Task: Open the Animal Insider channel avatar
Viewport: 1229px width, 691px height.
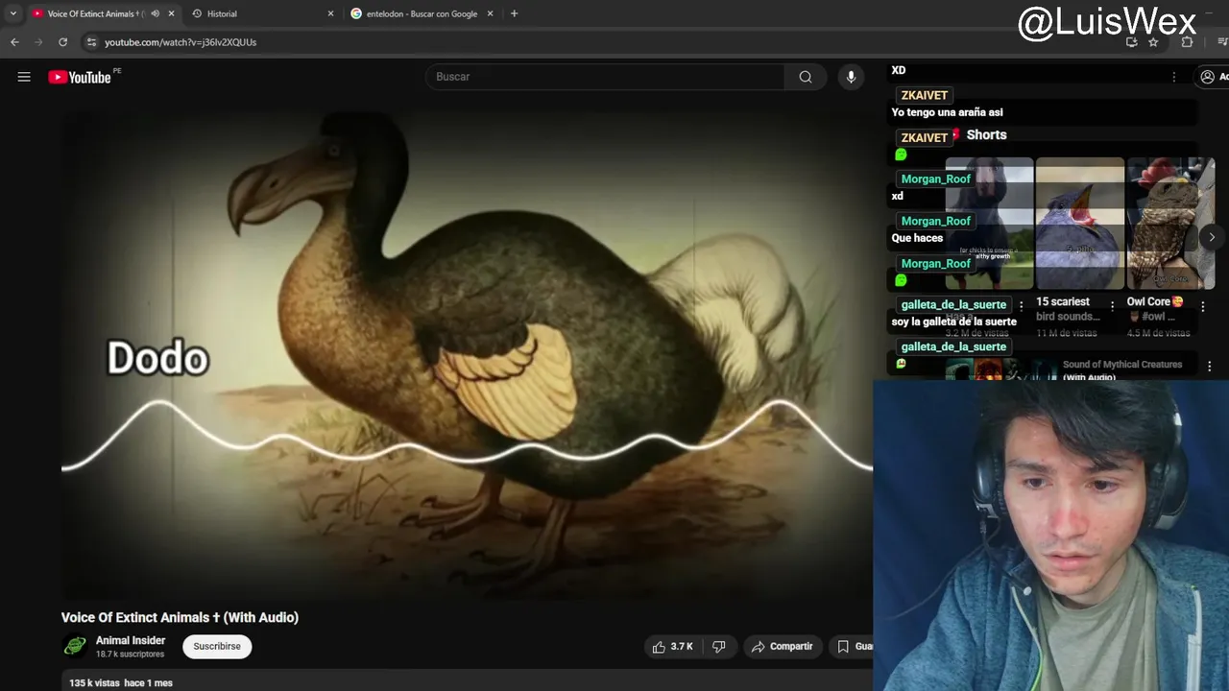Action: pyautogui.click(x=75, y=647)
